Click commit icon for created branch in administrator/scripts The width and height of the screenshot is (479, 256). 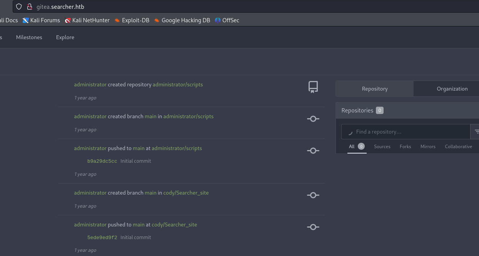[x=313, y=119]
